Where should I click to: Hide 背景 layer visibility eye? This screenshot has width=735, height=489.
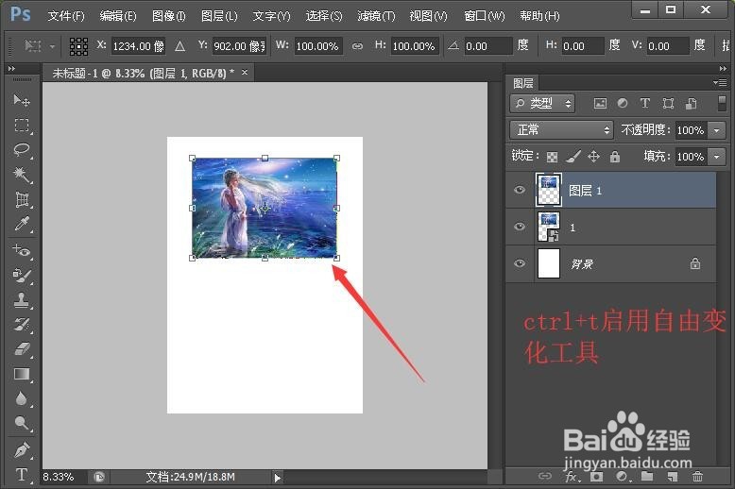tap(520, 263)
